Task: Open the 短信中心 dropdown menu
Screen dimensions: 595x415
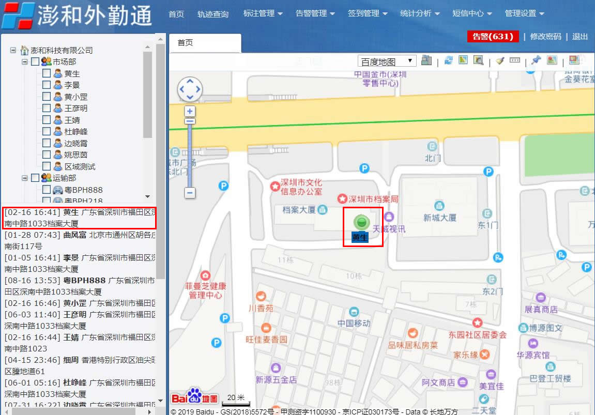Action: [x=472, y=13]
